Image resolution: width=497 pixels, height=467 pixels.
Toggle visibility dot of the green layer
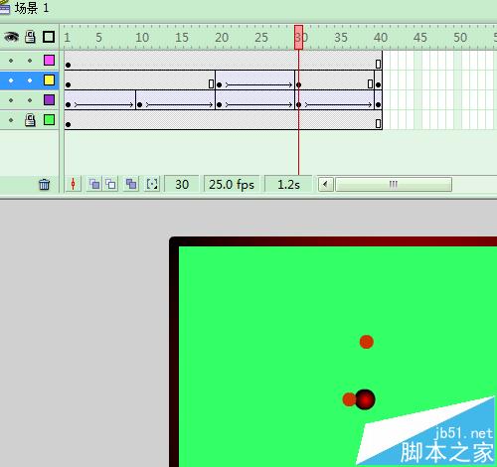click(x=11, y=120)
